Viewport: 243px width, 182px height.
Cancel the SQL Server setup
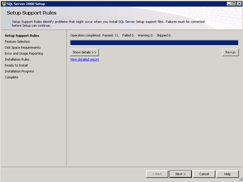[x=204, y=174]
